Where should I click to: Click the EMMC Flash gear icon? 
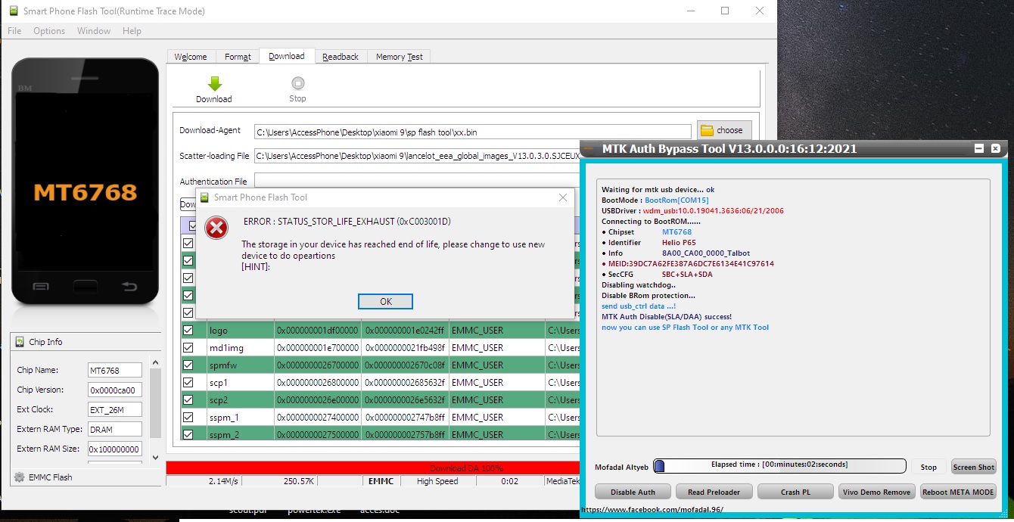[19, 477]
